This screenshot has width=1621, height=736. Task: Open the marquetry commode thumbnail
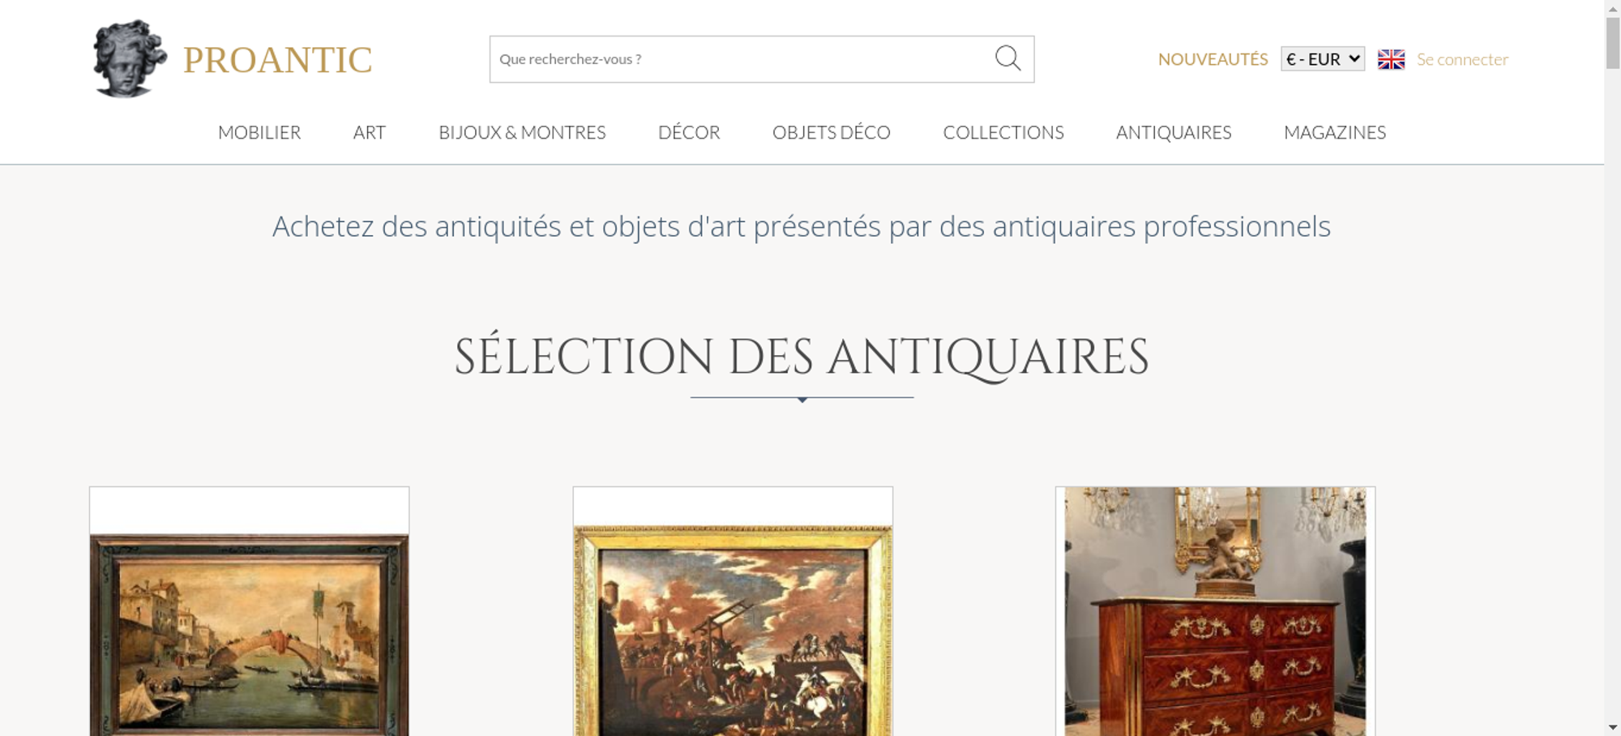tap(1215, 611)
